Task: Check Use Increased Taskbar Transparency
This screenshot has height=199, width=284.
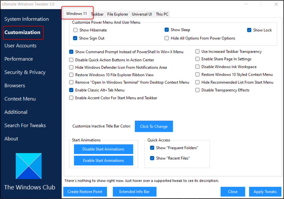Action: point(198,52)
